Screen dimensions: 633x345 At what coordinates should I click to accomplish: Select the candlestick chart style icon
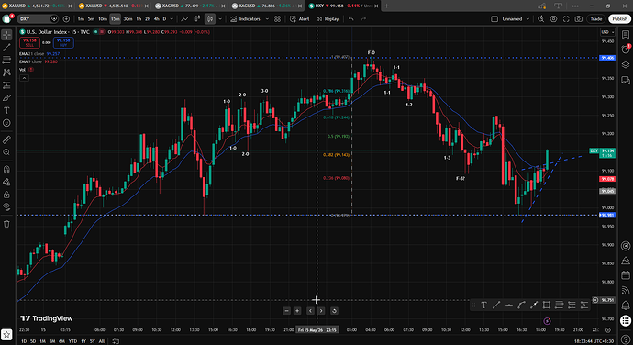(x=209, y=19)
